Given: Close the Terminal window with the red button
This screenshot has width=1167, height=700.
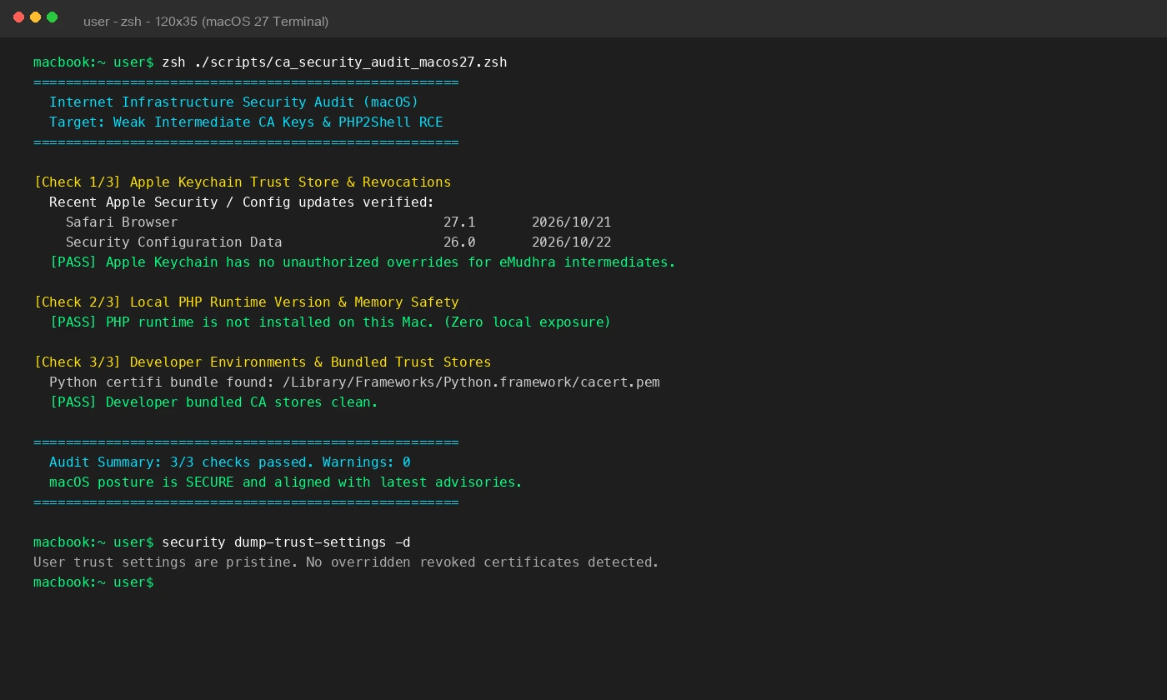Looking at the screenshot, I should tap(18, 17).
